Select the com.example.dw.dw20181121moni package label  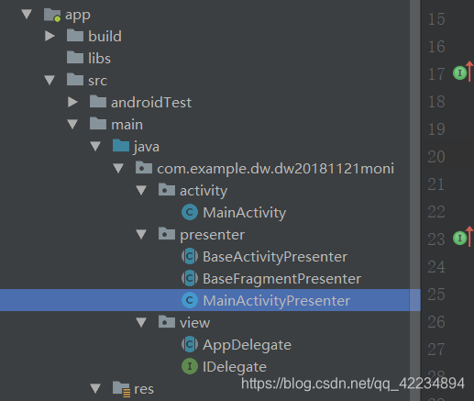coord(275,169)
